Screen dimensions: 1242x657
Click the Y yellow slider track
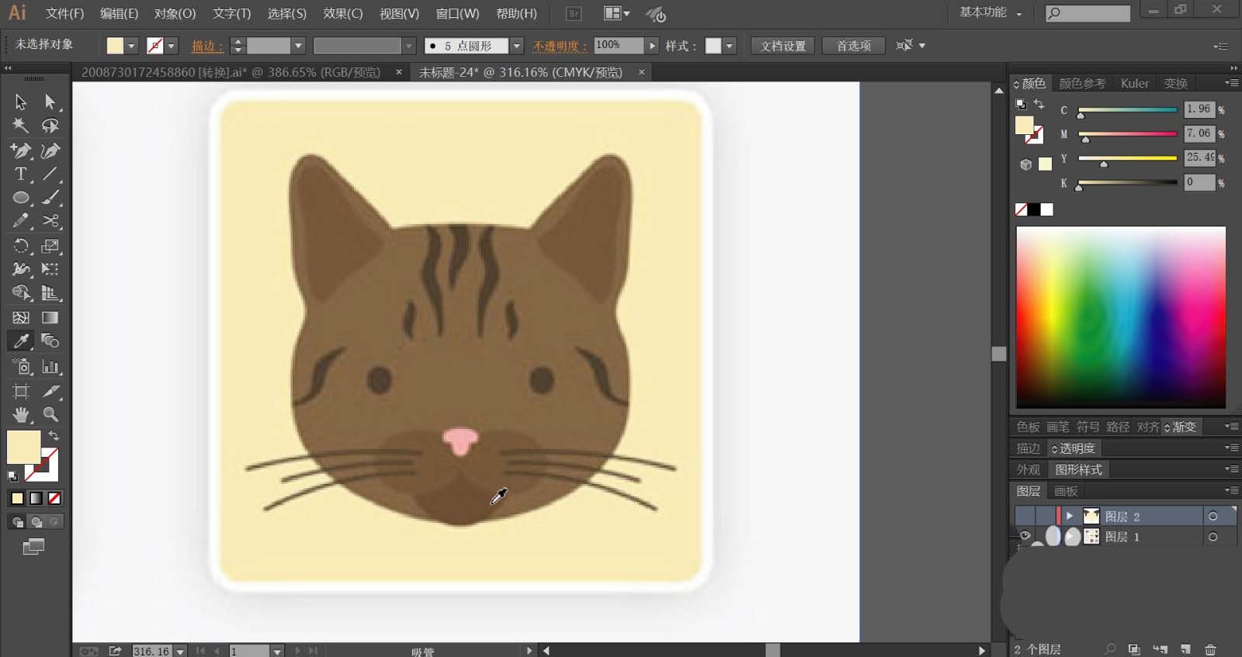tap(1128, 158)
